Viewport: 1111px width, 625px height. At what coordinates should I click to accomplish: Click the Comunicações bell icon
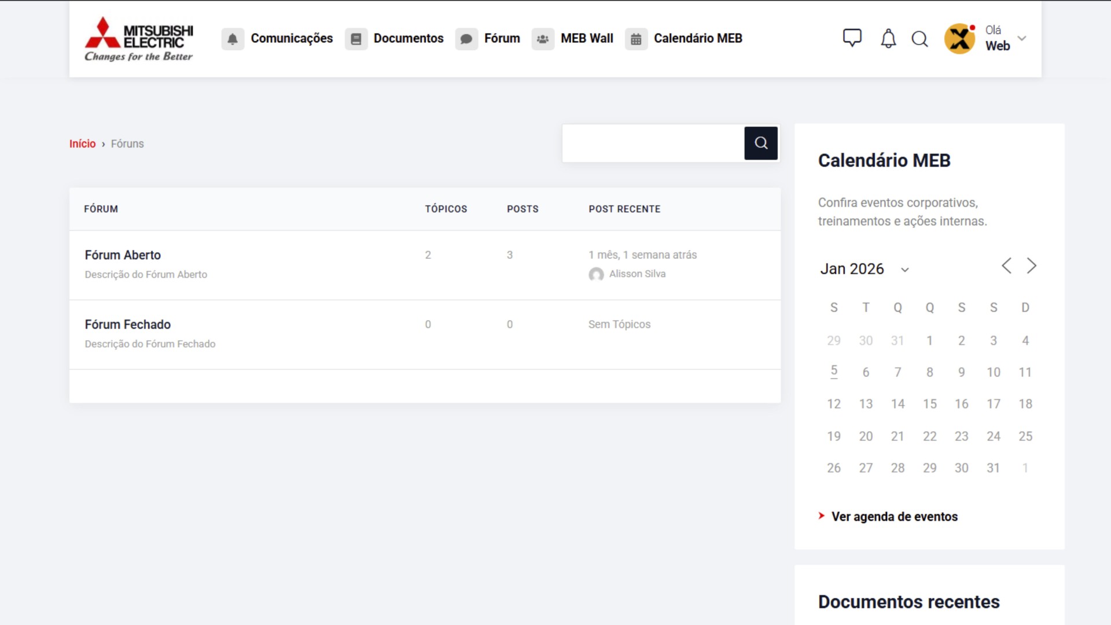[x=233, y=39]
